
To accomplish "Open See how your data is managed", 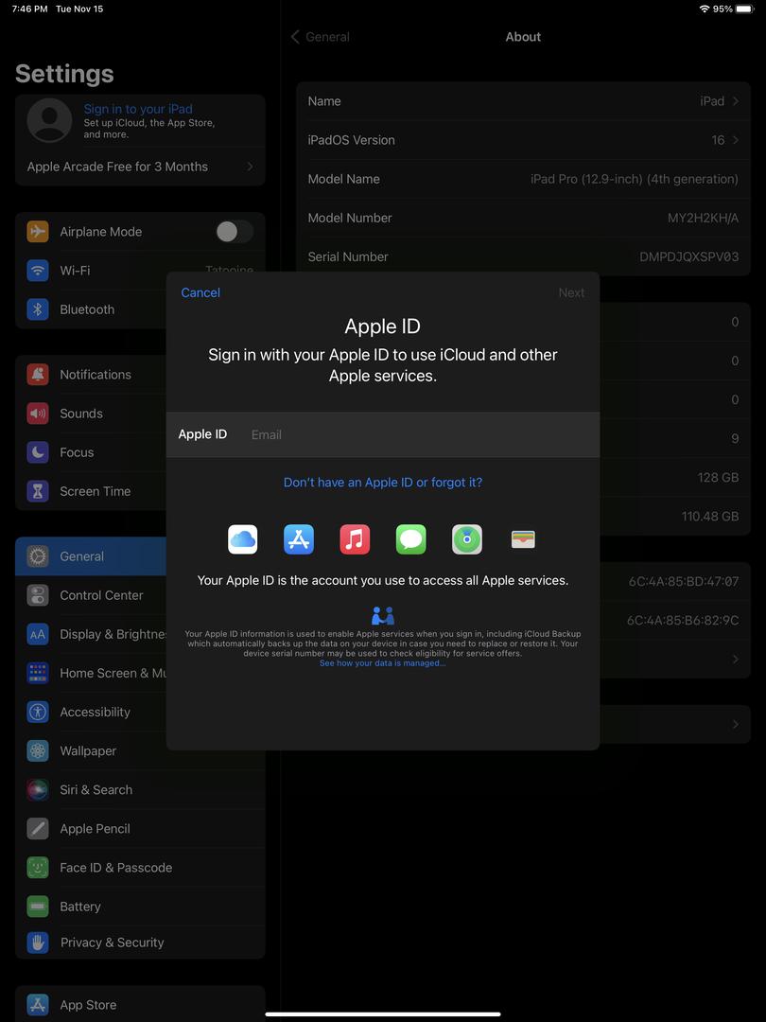I will point(383,662).
